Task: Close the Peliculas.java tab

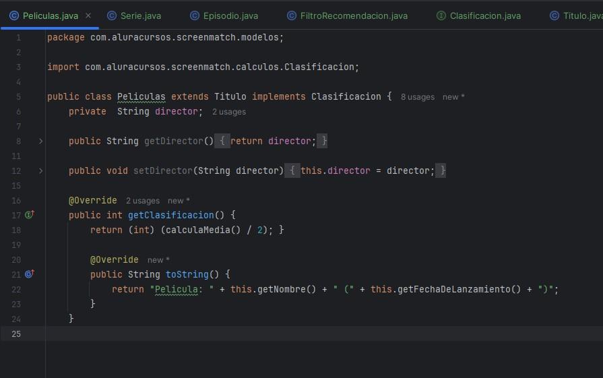Action: point(88,15)
